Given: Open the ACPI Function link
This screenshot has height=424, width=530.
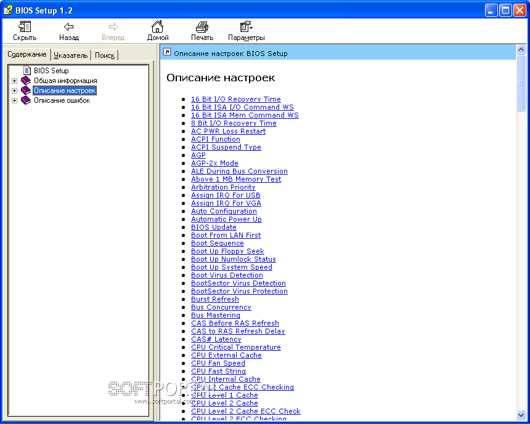Looking at the screenshot, I should tap(215, 139).
